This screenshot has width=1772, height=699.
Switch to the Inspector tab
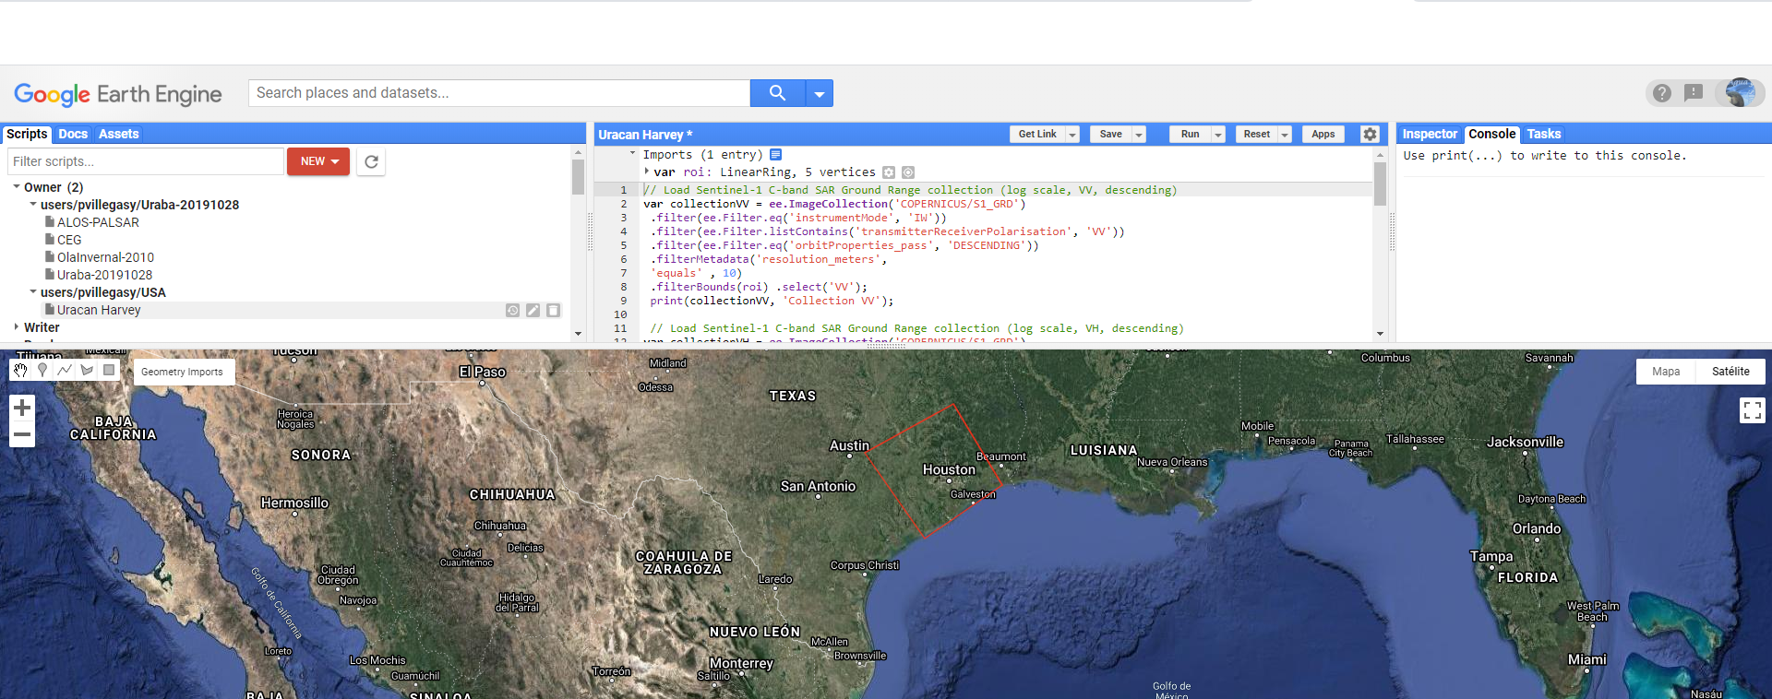tap(1430, 134)
